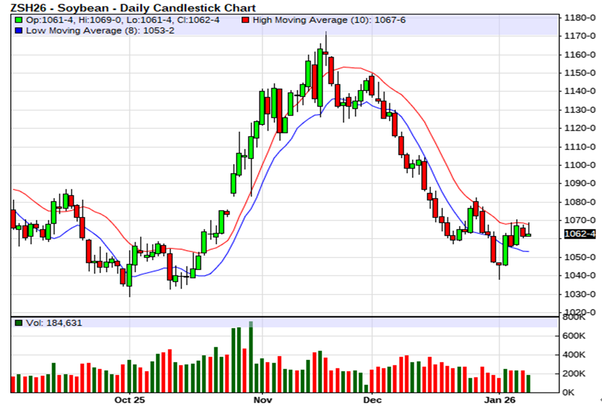Select the 1062-4 current price tag

(x=581, y=234)
